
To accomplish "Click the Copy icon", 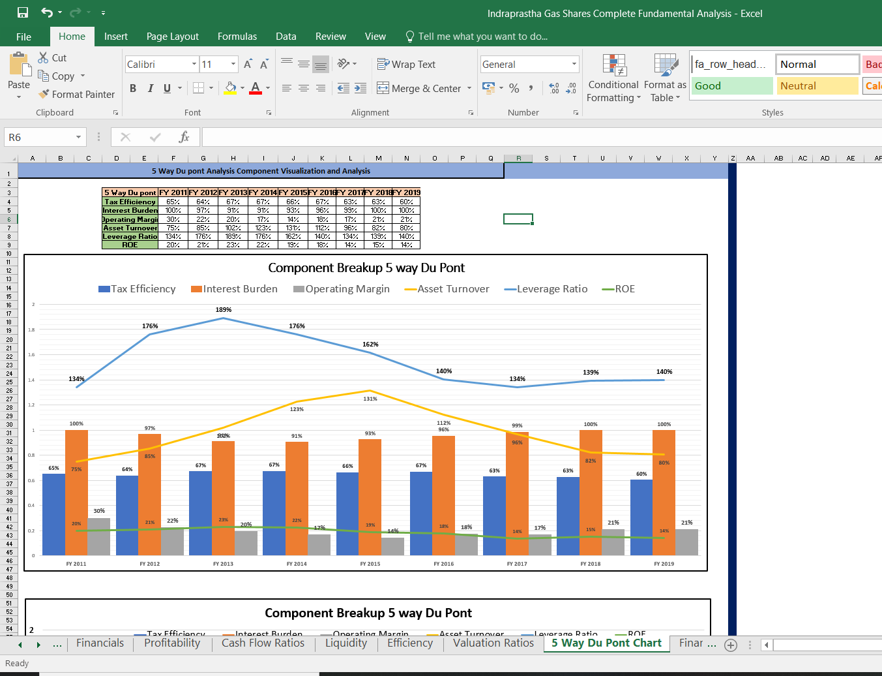I will (x=43, y=76).
